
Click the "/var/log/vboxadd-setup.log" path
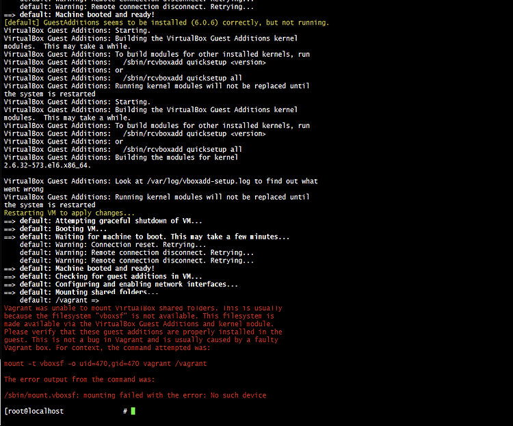pyautogui.click(x=198, y=181)
